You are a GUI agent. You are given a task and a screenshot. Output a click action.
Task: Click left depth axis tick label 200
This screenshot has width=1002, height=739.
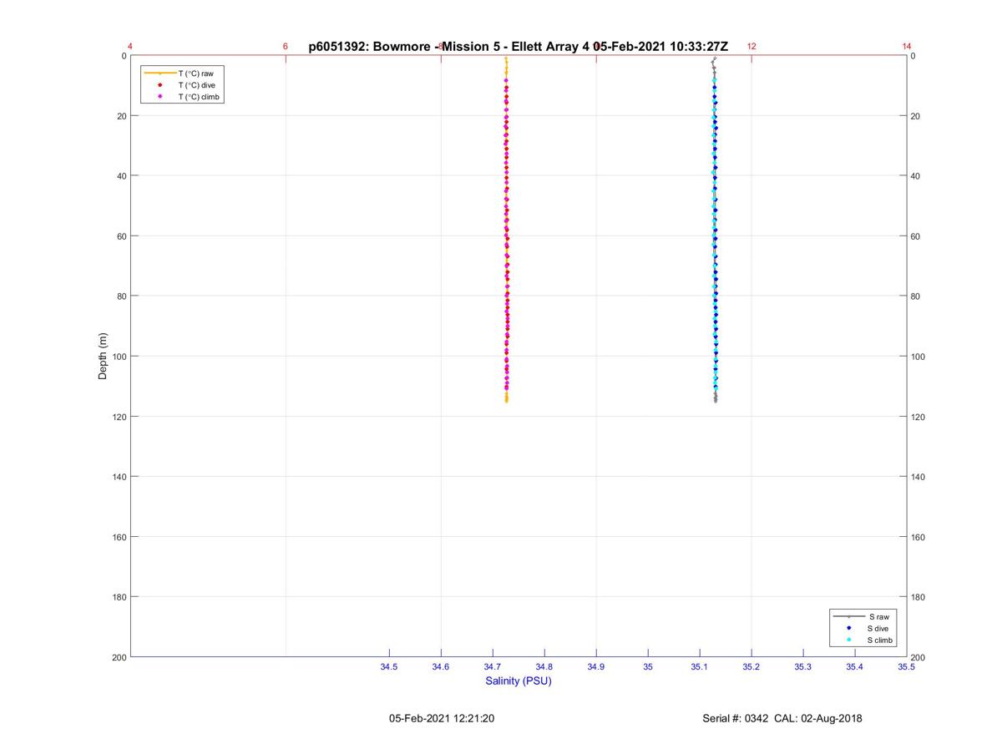point(119,657)
